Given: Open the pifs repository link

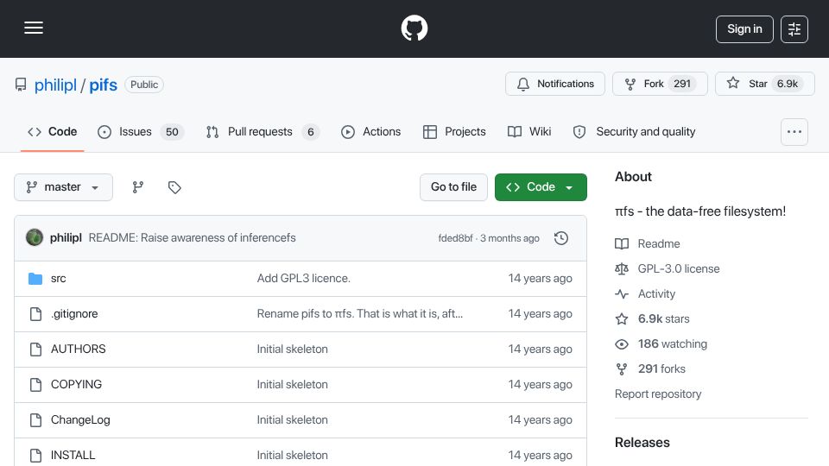Looking at the screenshot, I should (x=103, y=85).
